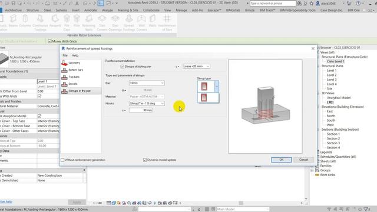Open the Bottom bars reinforcement page
The image size is (377, 212).
(x=76, y=69)
